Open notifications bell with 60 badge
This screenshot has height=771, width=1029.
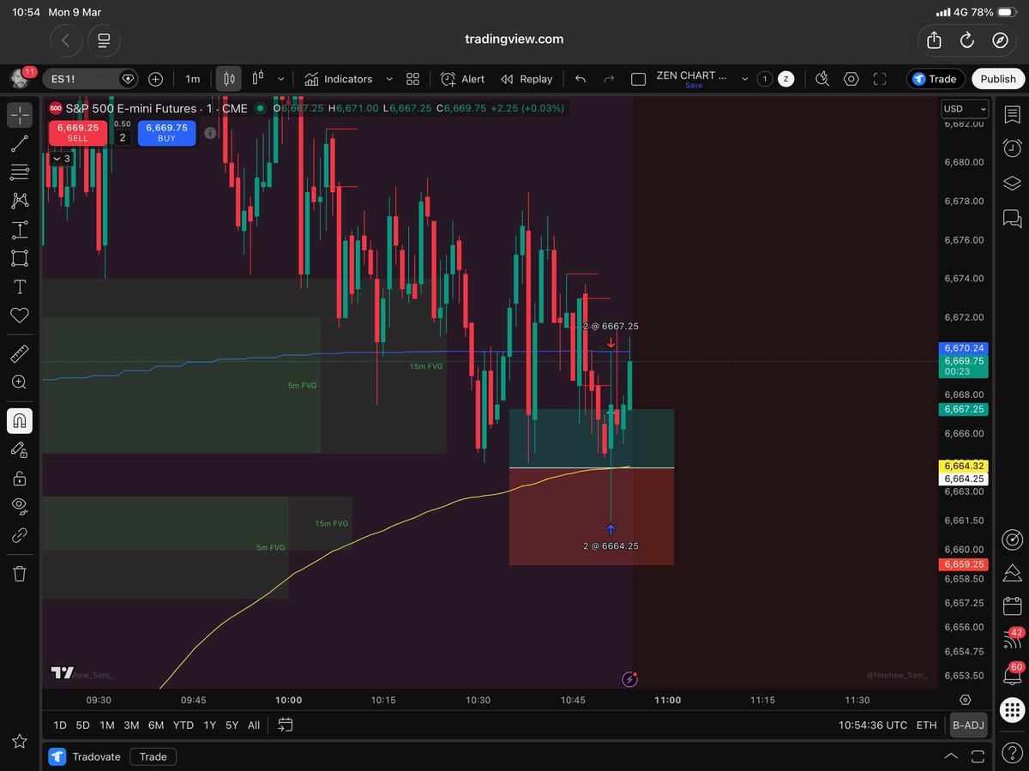point(1012,673)
